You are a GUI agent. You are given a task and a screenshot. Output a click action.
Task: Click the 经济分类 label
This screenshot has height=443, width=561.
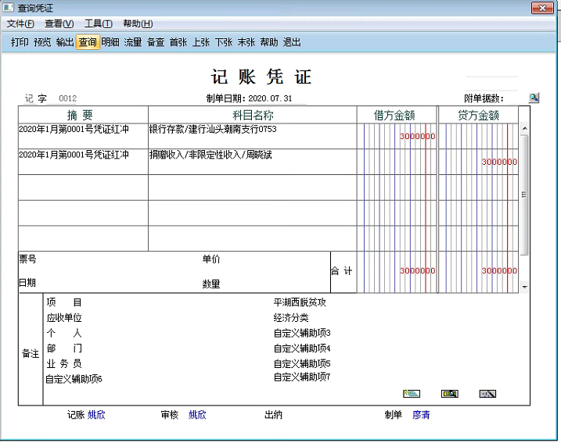[291, 318]
